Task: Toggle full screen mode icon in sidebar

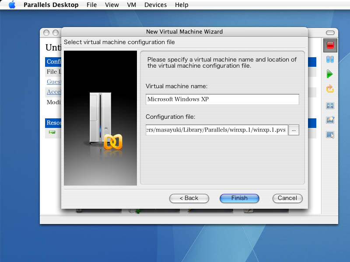Action: (330, 106)
